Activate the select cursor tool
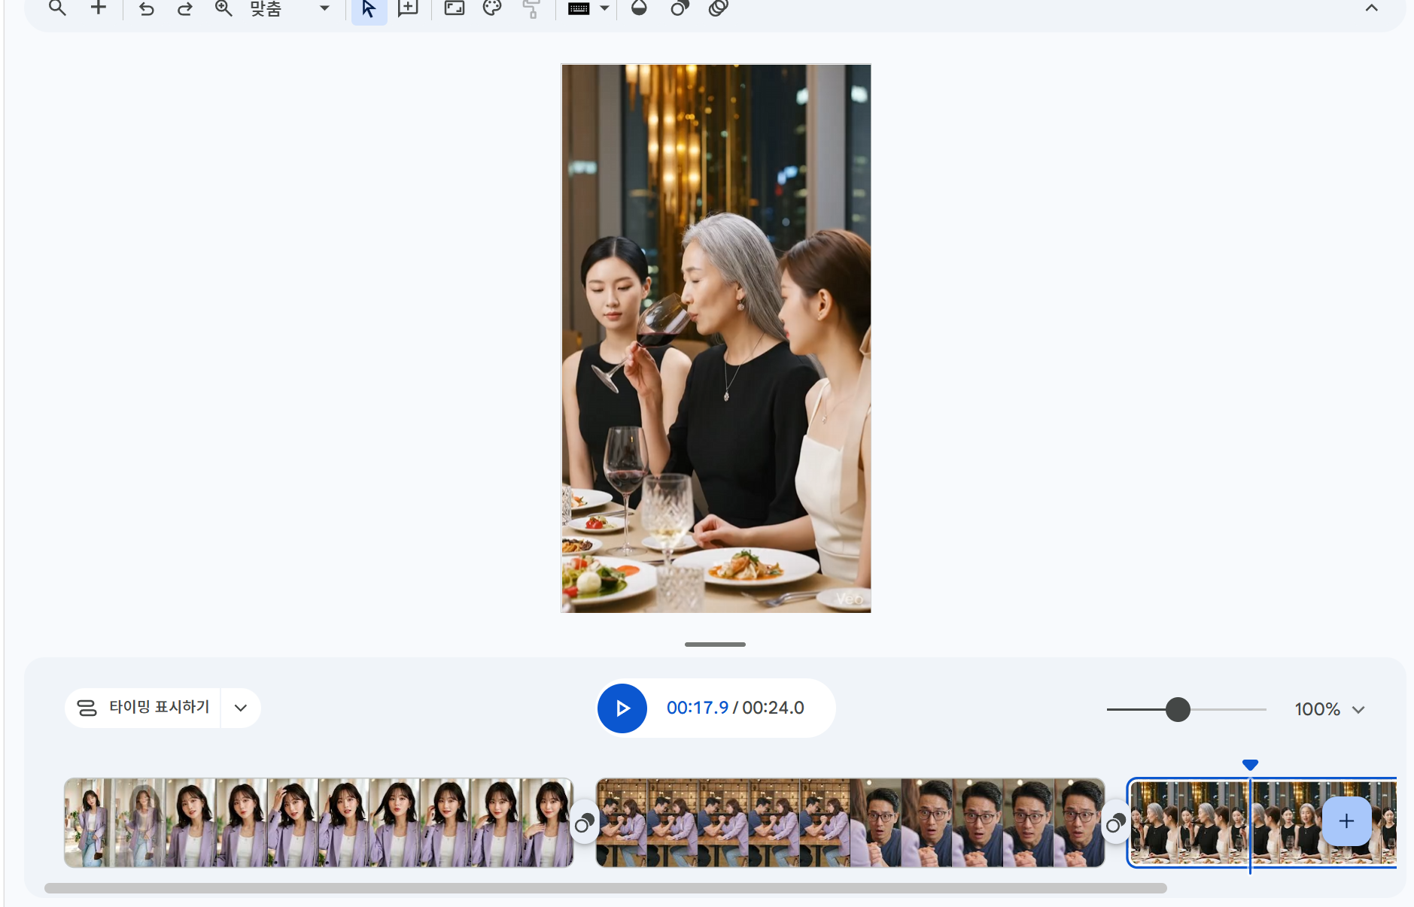The width and height of the screenshot is (1414, 907). coord(369,9)
